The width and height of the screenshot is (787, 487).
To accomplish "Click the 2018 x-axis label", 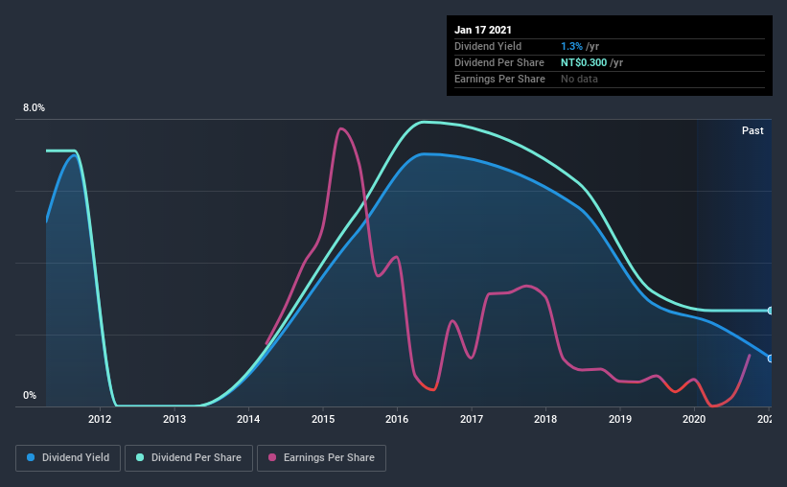I will tap(545, 419).
